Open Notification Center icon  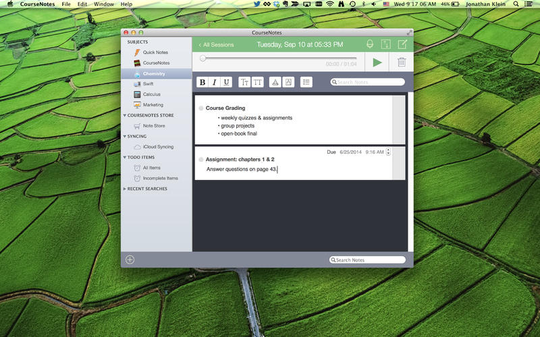pos(529,4)
